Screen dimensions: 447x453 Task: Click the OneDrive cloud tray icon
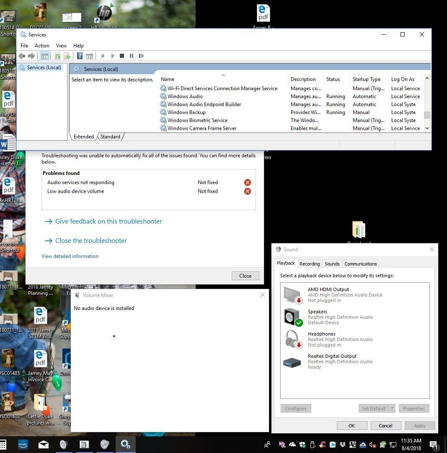(292, 444)
